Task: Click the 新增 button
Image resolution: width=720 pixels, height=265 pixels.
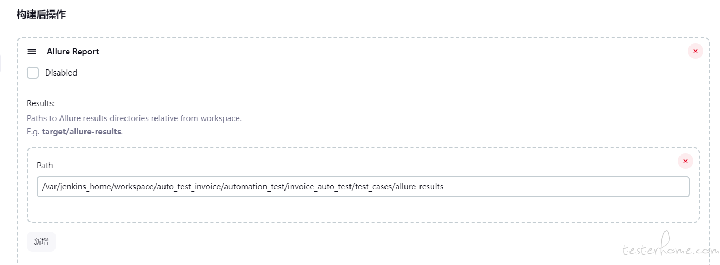Action: (x=41, y=242)
